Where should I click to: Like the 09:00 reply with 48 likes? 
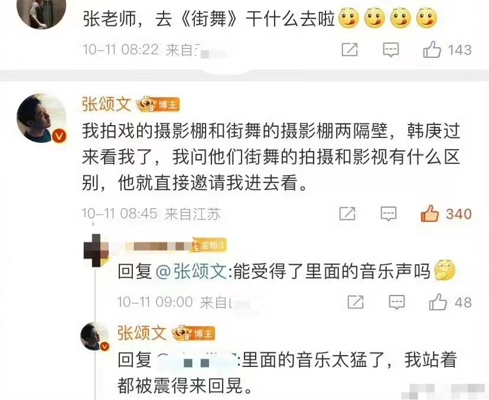pos(438,302)
